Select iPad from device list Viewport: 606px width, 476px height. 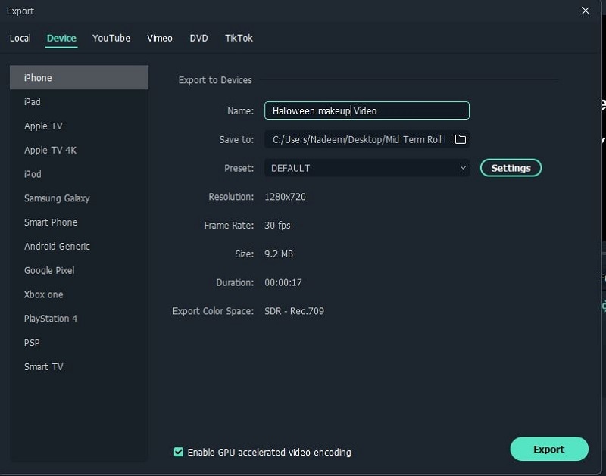33,102
